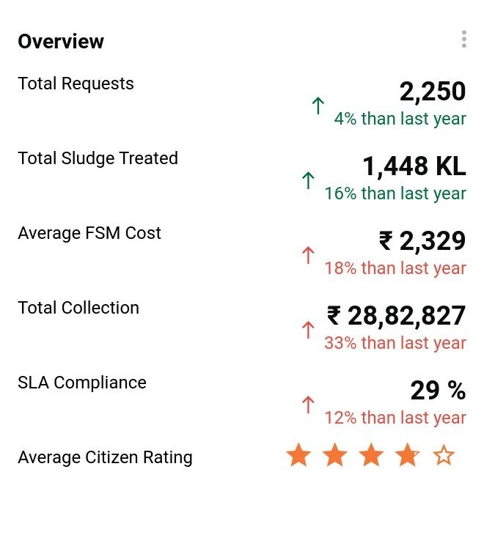Click the green arrow beside Total Sludge Treated
Screen dimensions: 484x535
308,181
